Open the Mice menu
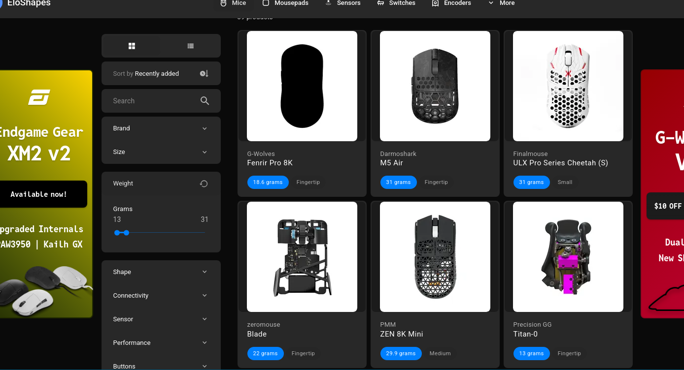Screen dimensions: 684x370 coord(234,3)
